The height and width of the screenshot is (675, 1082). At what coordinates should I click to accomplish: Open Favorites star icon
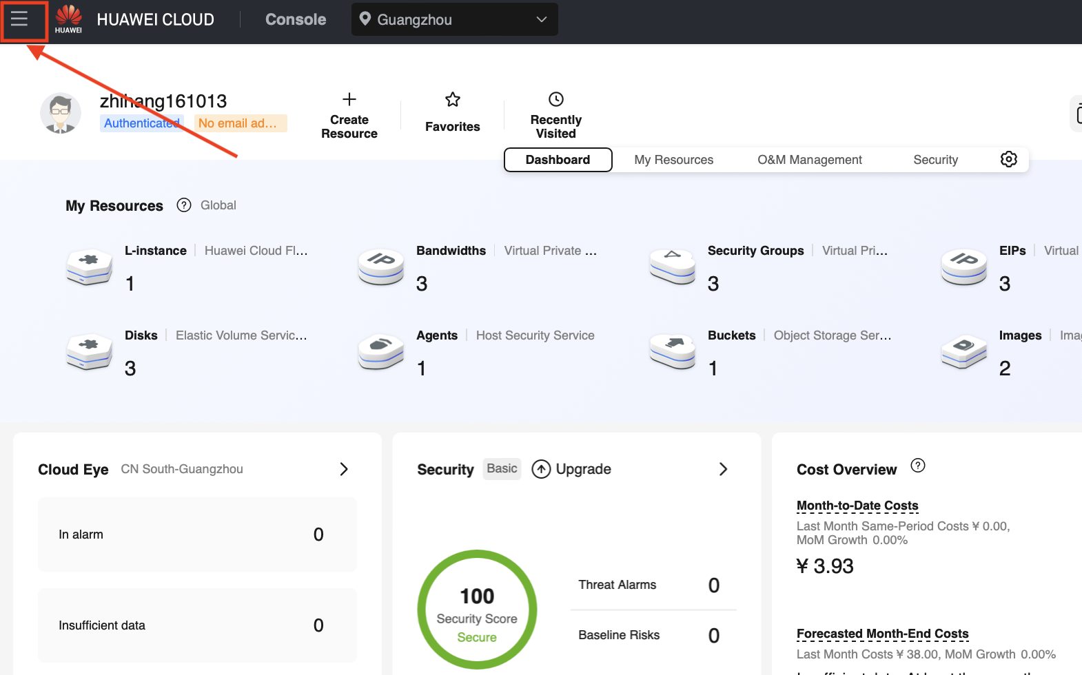click(452, 100)
